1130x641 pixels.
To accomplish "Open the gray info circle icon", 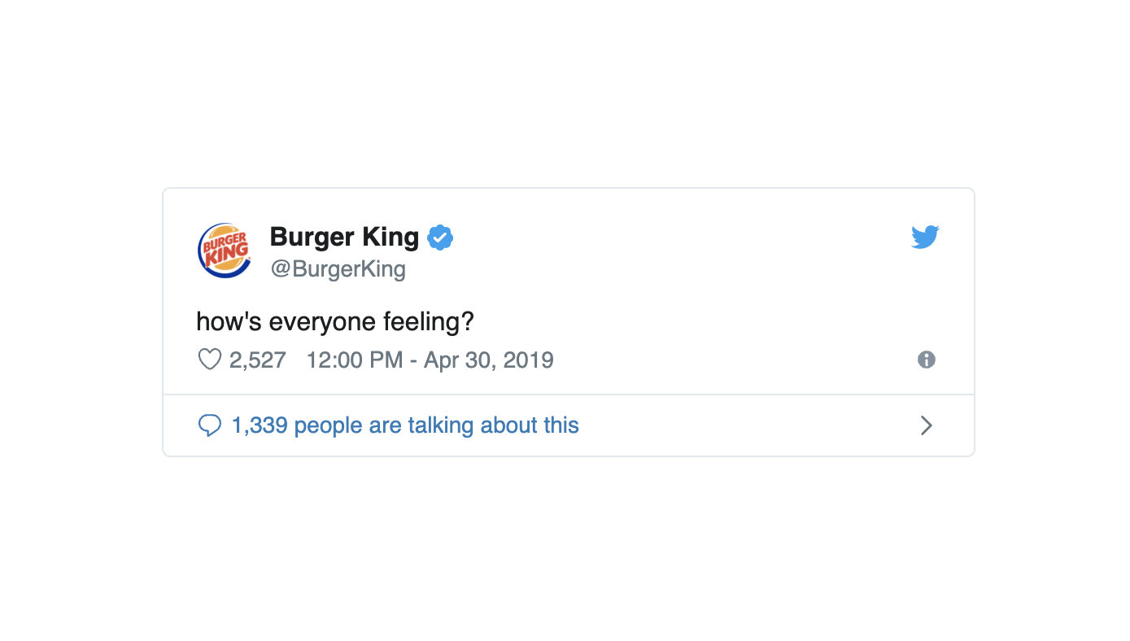I will coord(927,360).
